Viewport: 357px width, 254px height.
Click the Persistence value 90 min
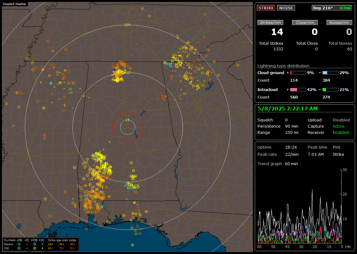click(x=292, y=126)
